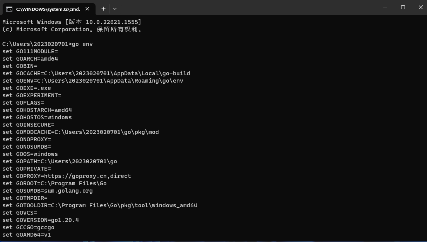427x242 pixels.
Task: Click the 'go env' command line
Action: point(48,44)
